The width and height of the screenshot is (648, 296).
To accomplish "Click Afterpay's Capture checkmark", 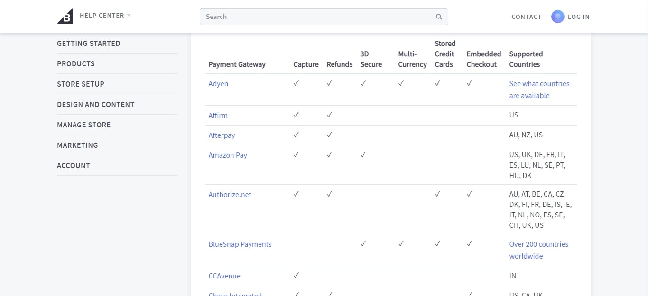I will 296,135.
